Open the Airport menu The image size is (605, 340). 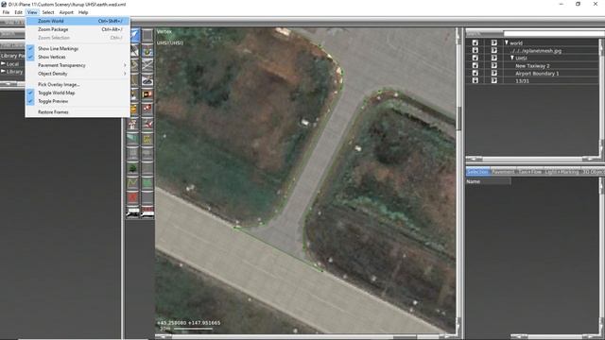66,12
